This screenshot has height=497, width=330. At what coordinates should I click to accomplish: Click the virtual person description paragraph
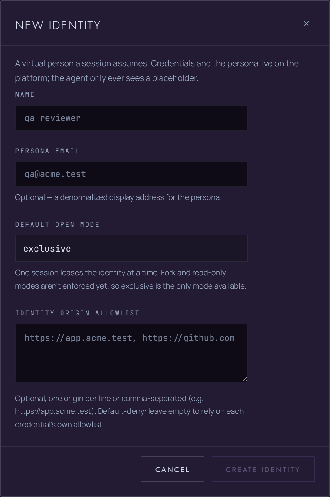click(x=157, y=71)
